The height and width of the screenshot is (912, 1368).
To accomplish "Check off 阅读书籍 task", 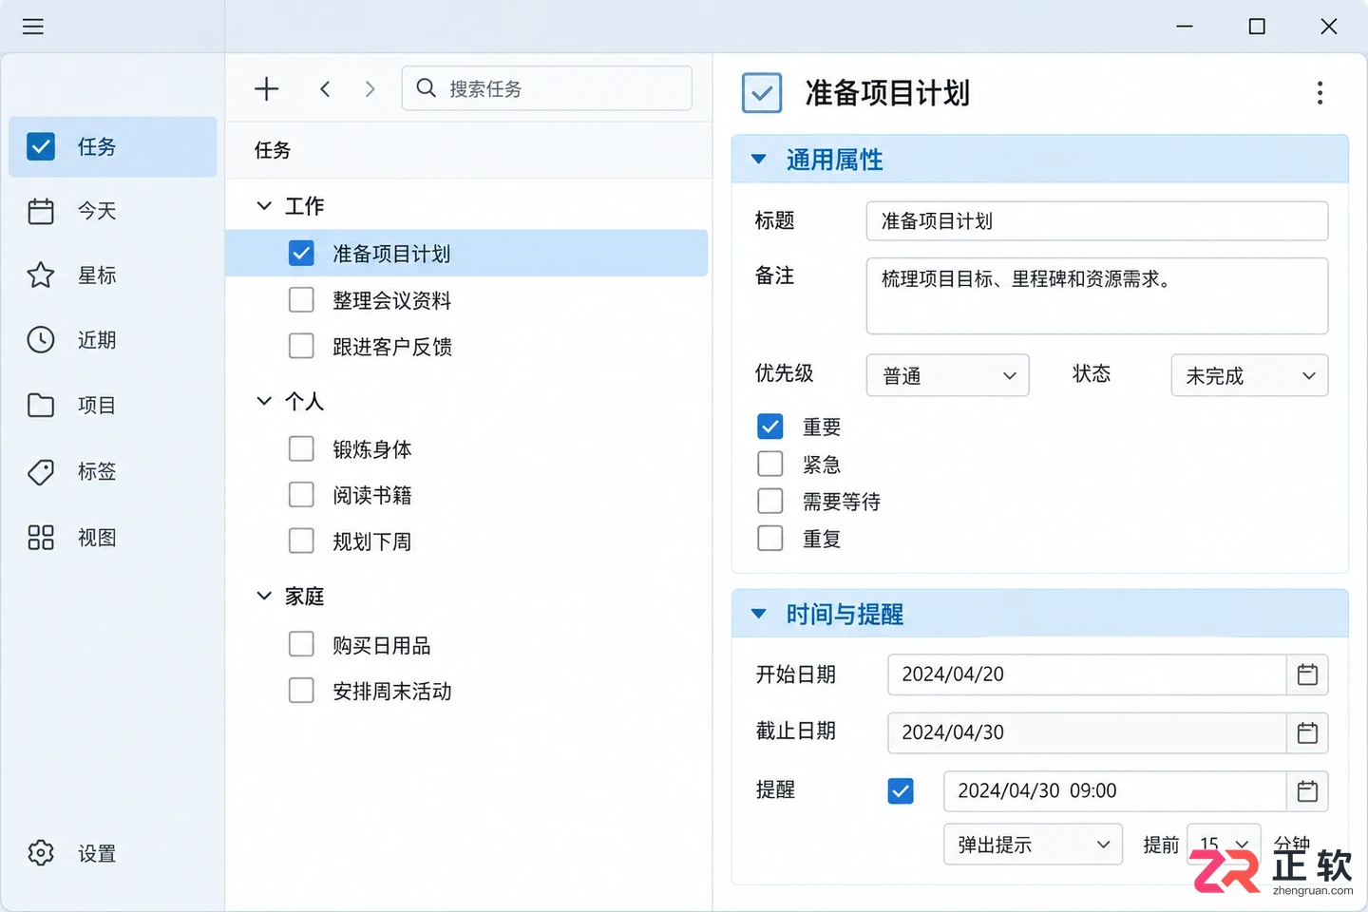I will click(301, 495).
